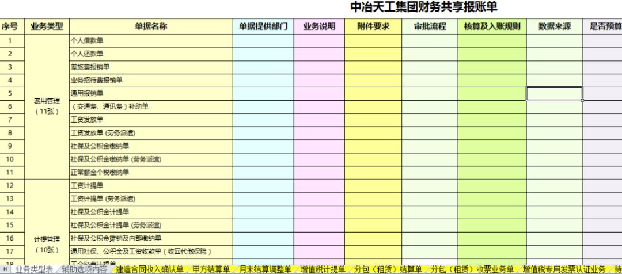Click the 差旅费报销单 cell
The width and height of the screenshot is (622, 274).
coord(151,67)
